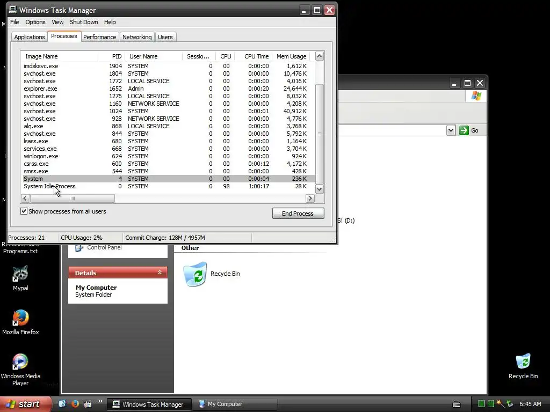
Task: Sort by User Name column header
Action: tap(153, 56)
